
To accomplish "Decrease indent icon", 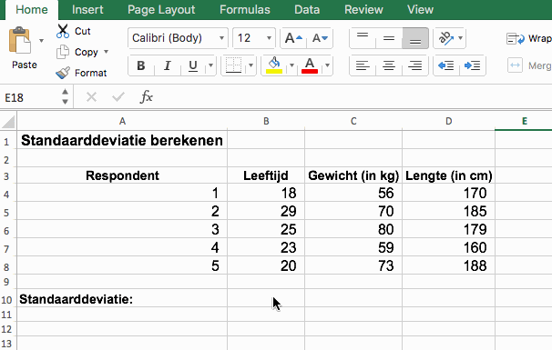I will [445, 65].
